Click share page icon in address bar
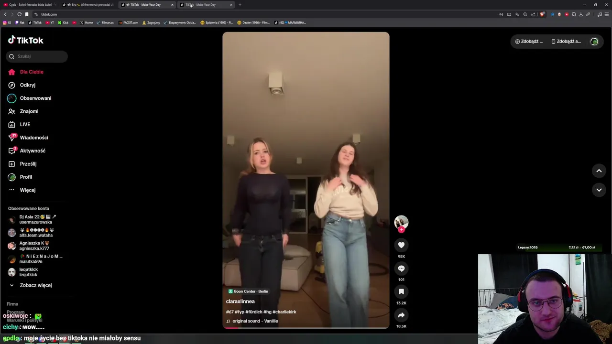This screenshot has width=612, height=344. 533,14
